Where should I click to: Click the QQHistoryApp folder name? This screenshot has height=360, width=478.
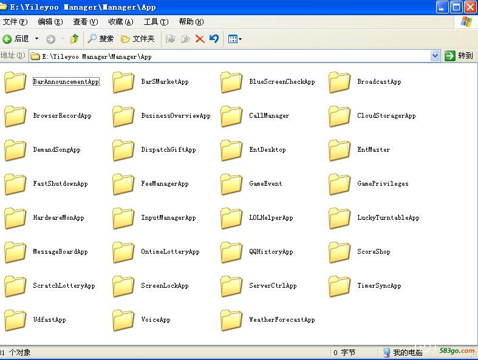[271, 252]
